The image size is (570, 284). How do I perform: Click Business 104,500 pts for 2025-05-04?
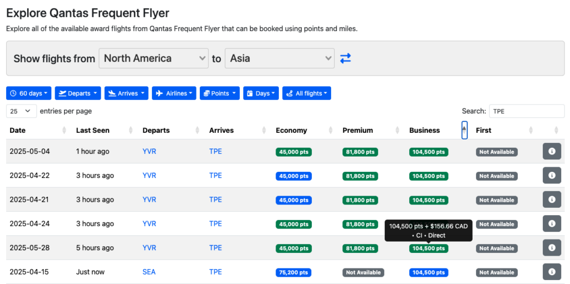429,152
